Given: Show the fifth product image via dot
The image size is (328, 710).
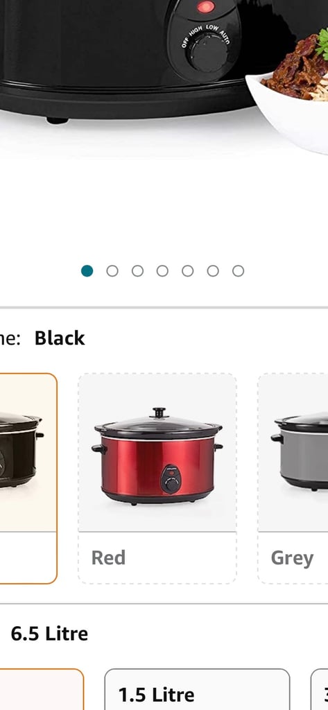Looking at the screenshot, I should pos(187,271).
